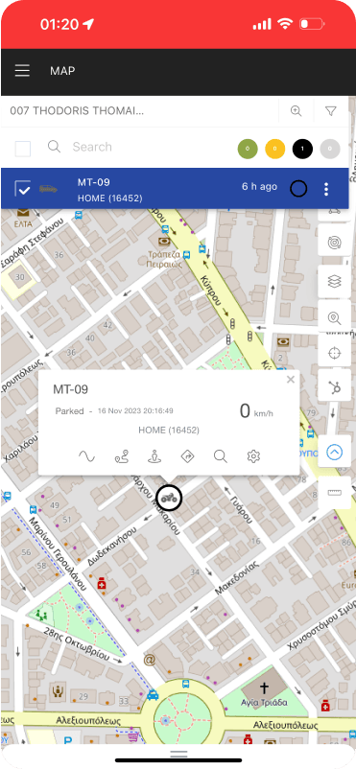The height and width of the screenshot is (769, 356).
Task: Tap the MT-09 title in the popup
Action: coord(71,389)
